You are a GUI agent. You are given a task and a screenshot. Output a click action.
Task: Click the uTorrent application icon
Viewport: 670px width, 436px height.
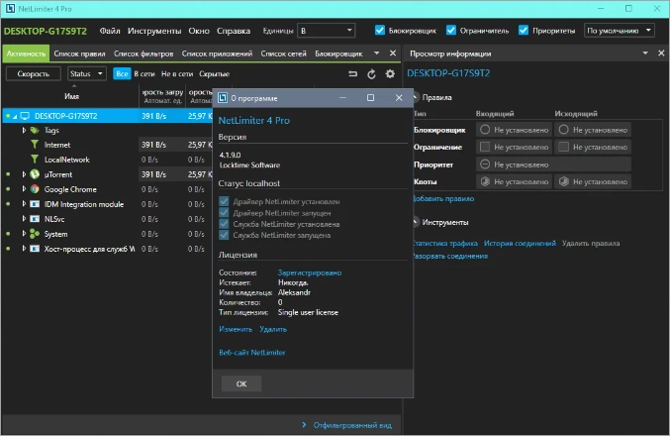pos(35,174)
